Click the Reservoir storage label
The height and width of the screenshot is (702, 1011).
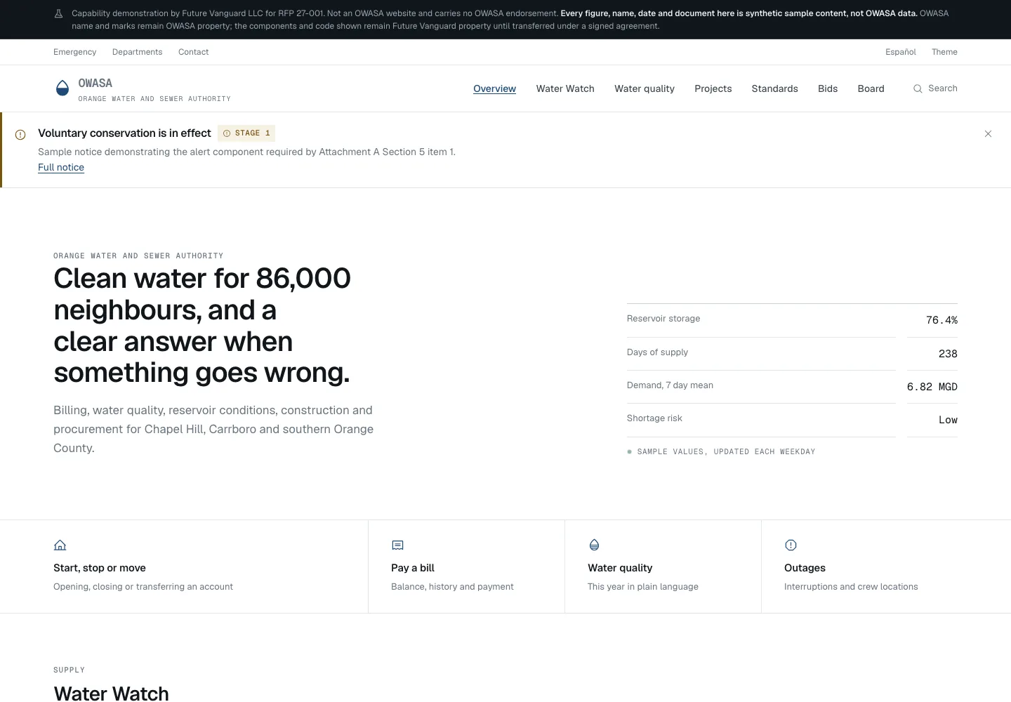[x=663, y=319]
